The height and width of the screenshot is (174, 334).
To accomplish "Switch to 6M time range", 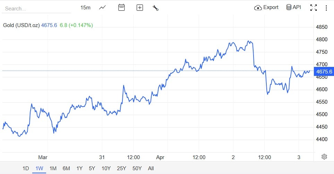I will (x=66, y=168).
